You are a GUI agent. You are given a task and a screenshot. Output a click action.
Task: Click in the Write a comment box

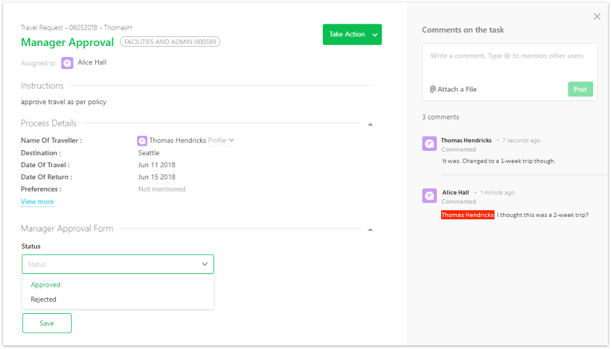click(509, 61)
